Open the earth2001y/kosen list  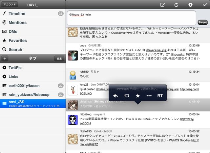coord(33,86)
